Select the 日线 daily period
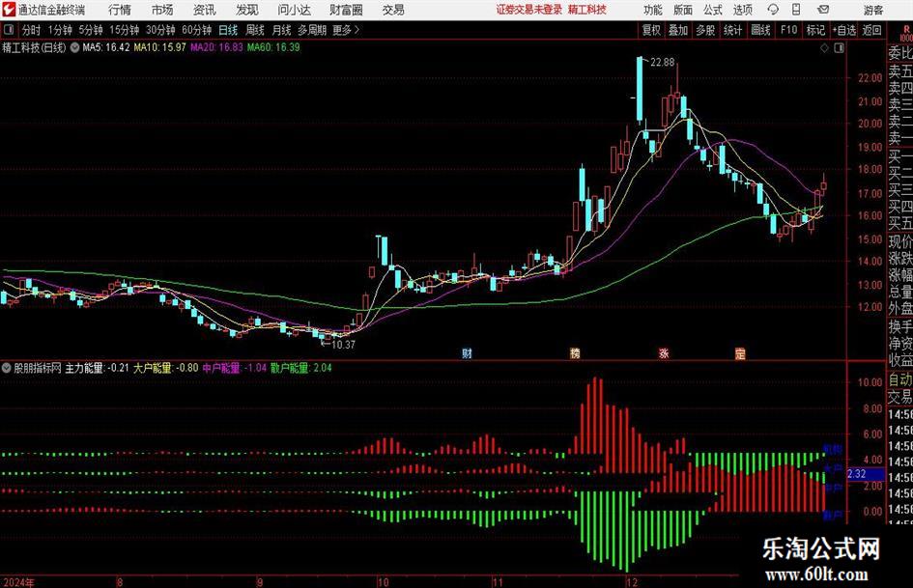913x588 pixels. (228, 30)
